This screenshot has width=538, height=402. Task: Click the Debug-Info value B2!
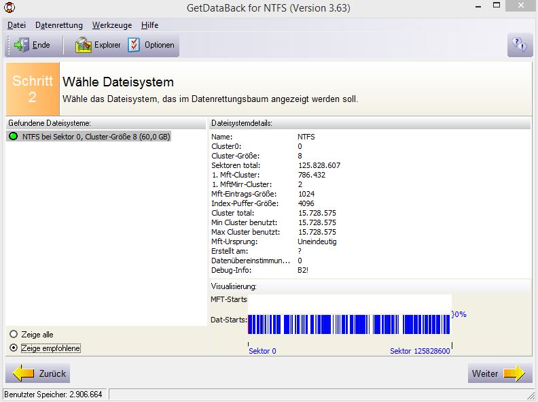point(303,270)
